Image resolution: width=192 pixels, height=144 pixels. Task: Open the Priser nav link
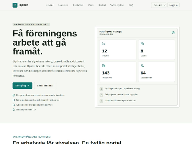tap(91, 5)
